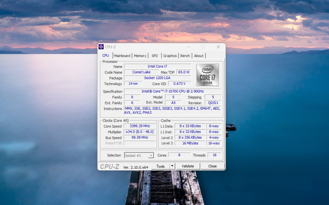Open the Memory tab
Viewport: 329px width, 205px height.
click(x=140, y=56)
